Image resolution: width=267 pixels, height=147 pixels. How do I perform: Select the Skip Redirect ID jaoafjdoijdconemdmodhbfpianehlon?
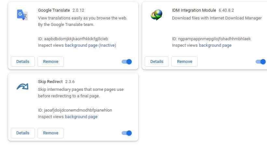tap(78, 110)
